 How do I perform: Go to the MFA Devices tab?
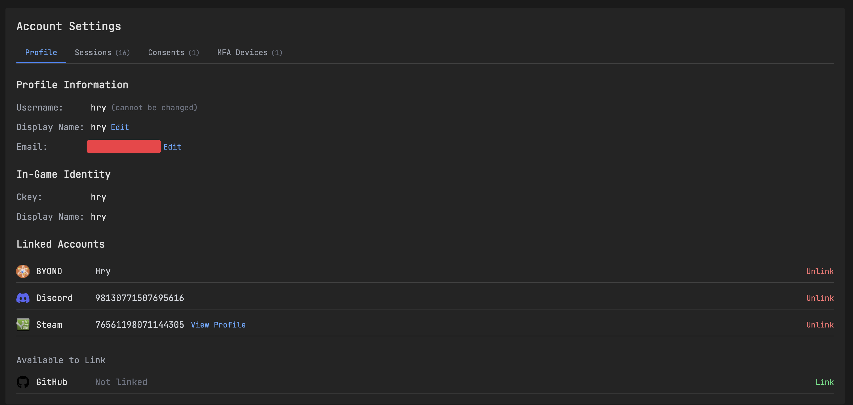249,53
